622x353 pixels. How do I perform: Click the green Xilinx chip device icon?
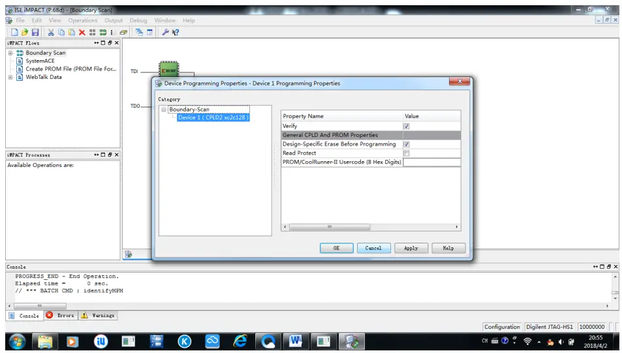pyautogui.click(x=169, y=69)
